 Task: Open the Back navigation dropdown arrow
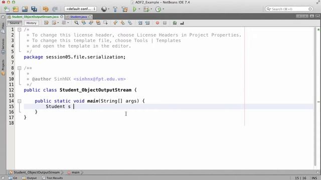[58, 23]
